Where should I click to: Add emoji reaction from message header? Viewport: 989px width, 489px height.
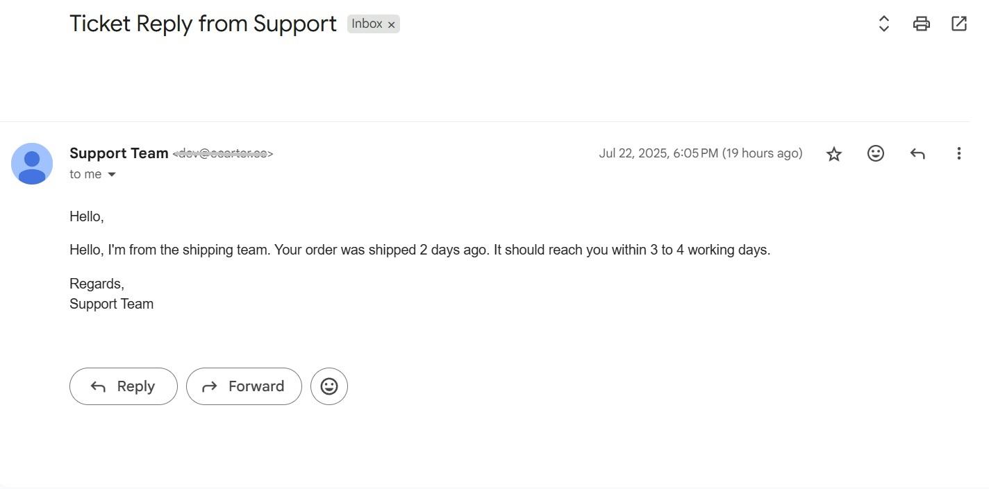pos(876,153)
